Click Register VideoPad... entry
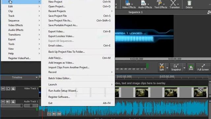The width and height of the screenshot is (211, 119). (x=21, y=58)
